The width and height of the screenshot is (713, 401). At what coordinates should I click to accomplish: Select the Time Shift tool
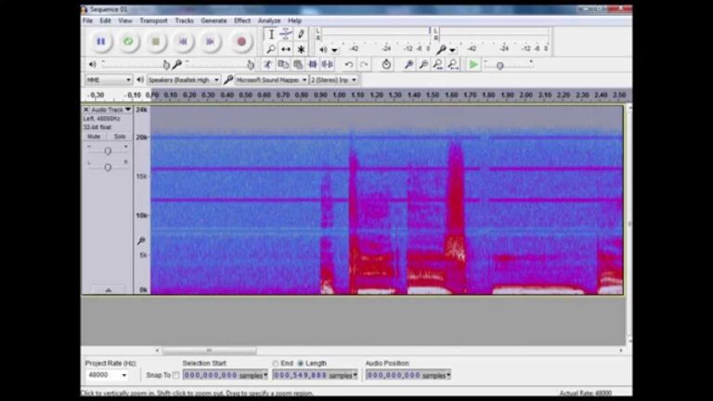[286, 48]
